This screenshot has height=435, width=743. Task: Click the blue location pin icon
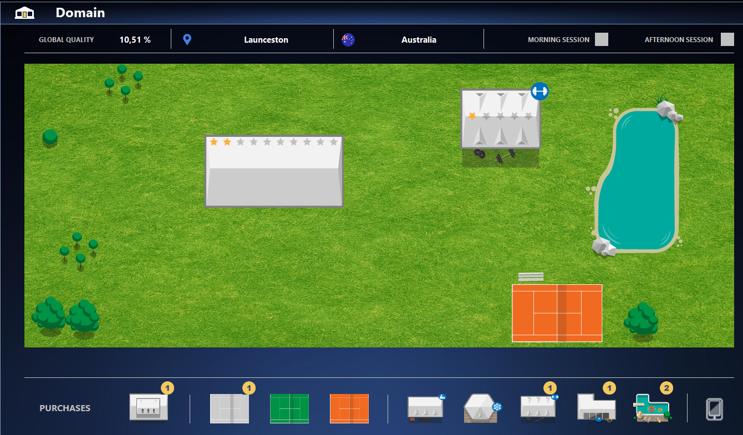[187, 39]
